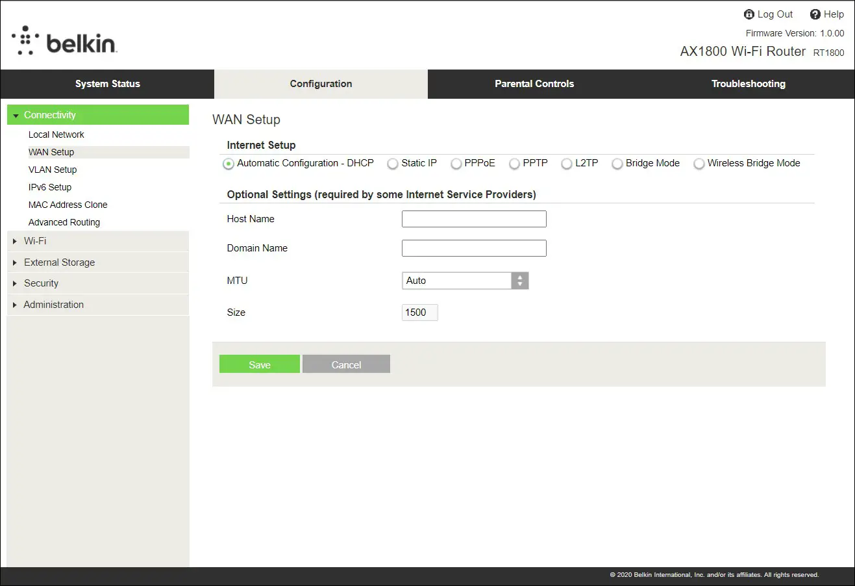
Task: Open the Troubleshooting tab
Action: tap(748, 84)
